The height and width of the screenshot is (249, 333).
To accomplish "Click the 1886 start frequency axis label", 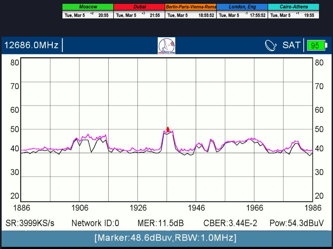I will [x=21, y=207].
